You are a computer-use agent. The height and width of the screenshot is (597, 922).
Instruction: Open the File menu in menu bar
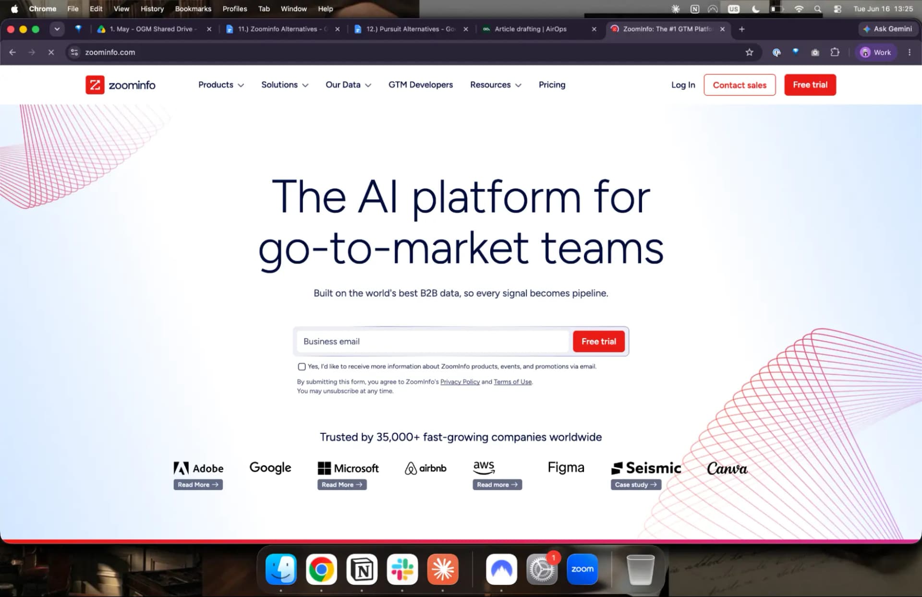[x=73, y=9]
